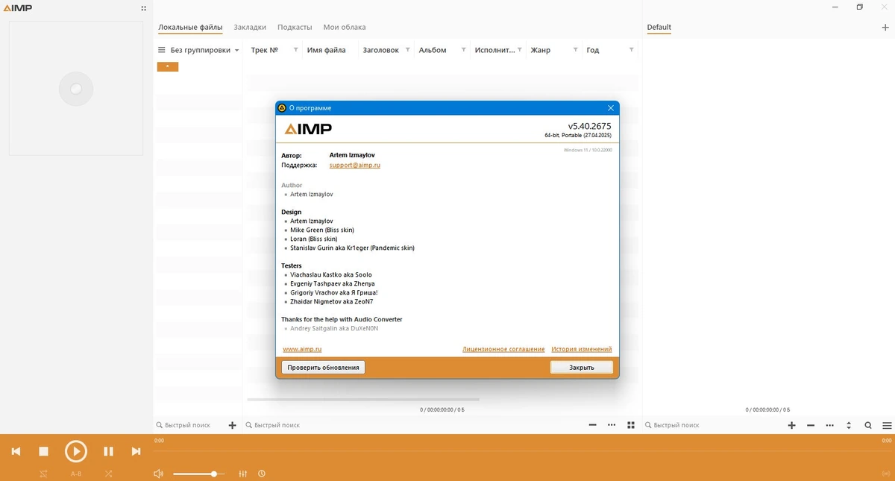Focus the file tree Быстрый поиск field

189,425
